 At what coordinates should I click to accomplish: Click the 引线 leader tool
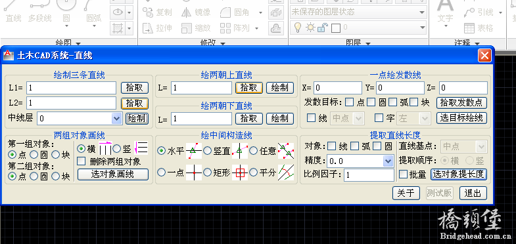coord(479,12)
